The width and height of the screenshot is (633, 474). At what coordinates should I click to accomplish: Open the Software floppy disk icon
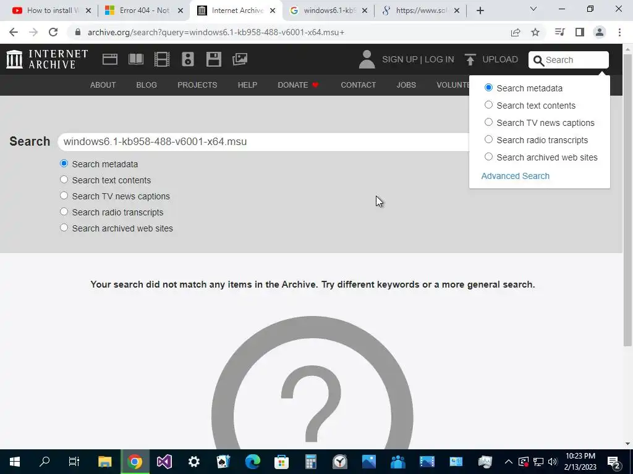[213, 59]
